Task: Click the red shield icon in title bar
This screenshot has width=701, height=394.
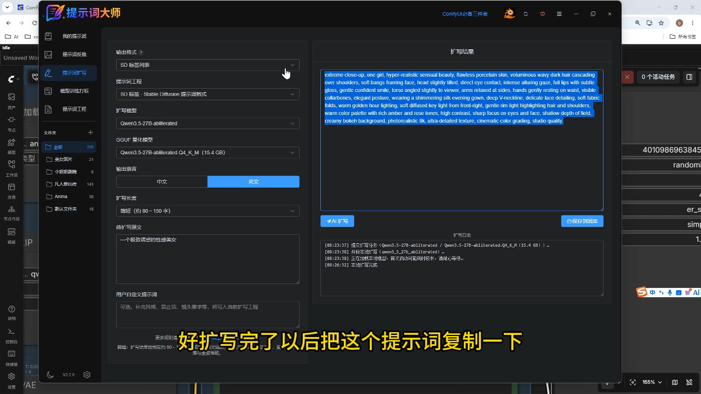Action: [x=543, y=14]
